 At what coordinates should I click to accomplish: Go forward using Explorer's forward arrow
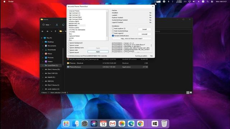(47, 31)
